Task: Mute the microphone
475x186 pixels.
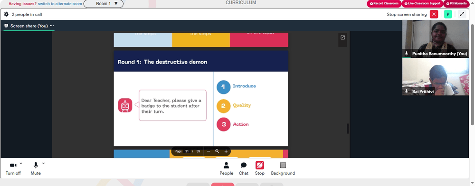Action: 36,168
